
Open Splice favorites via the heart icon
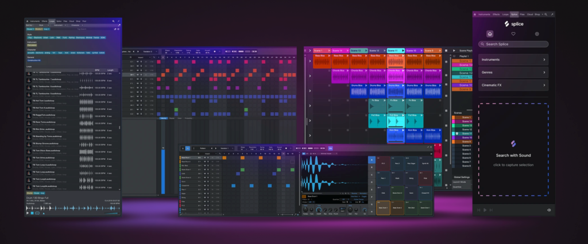pos(513,34)
